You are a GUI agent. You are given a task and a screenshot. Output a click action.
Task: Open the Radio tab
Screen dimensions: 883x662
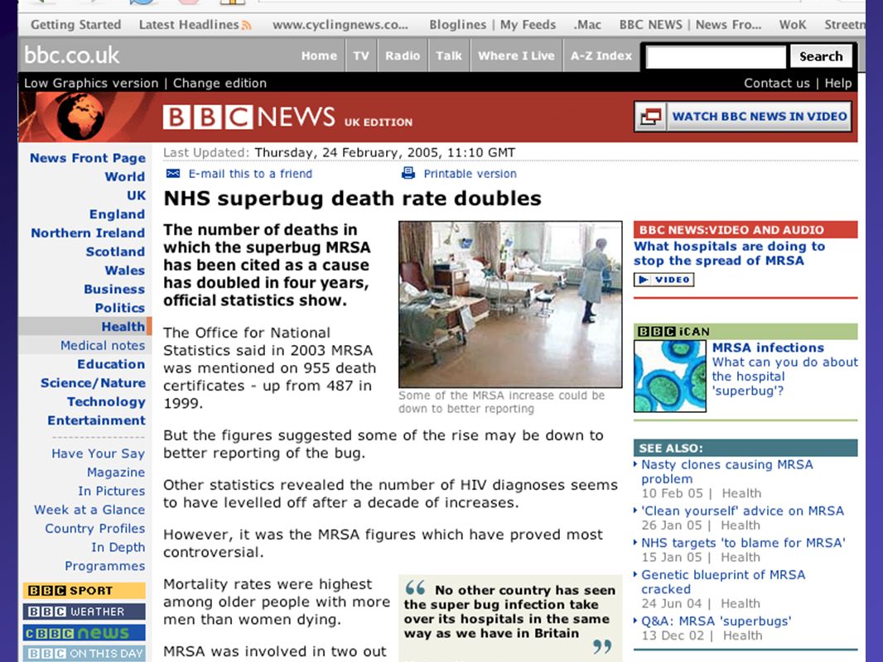coord(403,55)
